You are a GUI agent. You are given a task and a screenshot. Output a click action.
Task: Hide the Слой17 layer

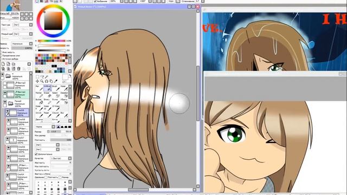[x=8, y=139]
